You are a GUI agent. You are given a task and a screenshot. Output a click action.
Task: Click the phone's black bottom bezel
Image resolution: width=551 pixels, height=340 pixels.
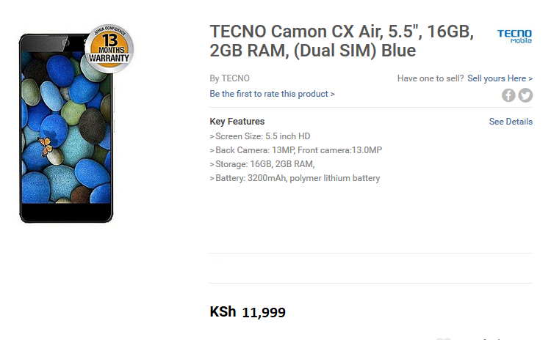(x=66, y=212)
